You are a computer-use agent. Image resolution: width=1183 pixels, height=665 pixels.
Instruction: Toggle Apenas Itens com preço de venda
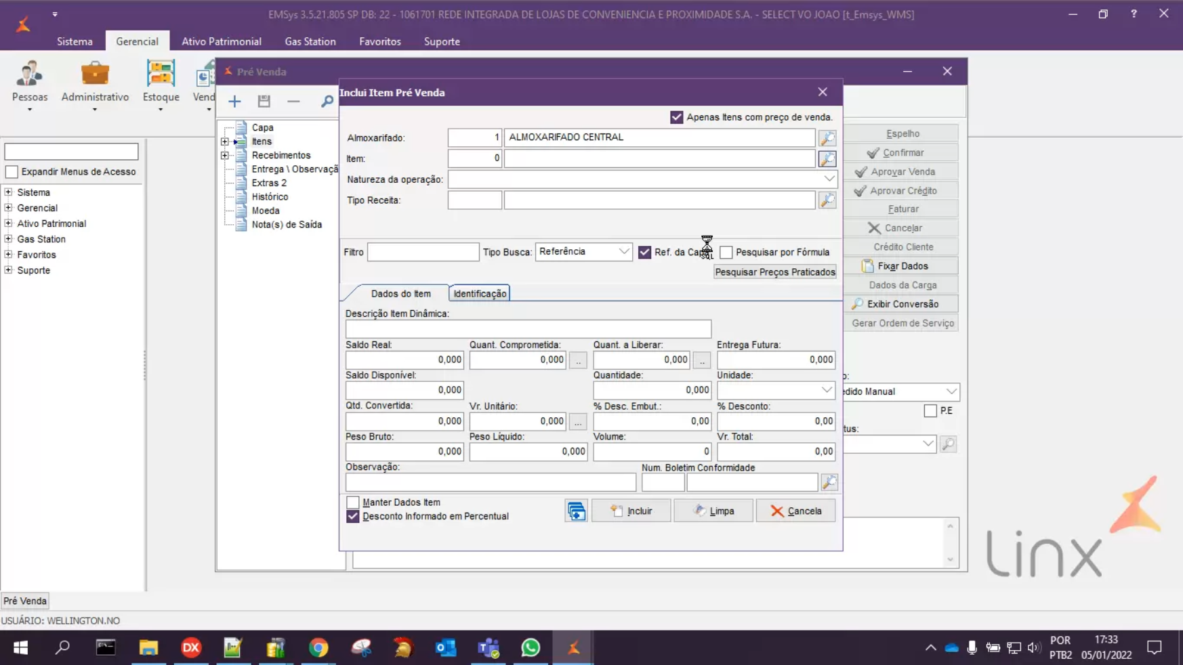coord(676,117)
